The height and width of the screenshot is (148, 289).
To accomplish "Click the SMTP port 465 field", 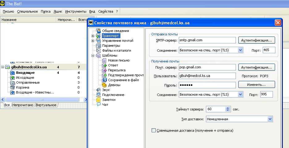I will pos(269,50).
